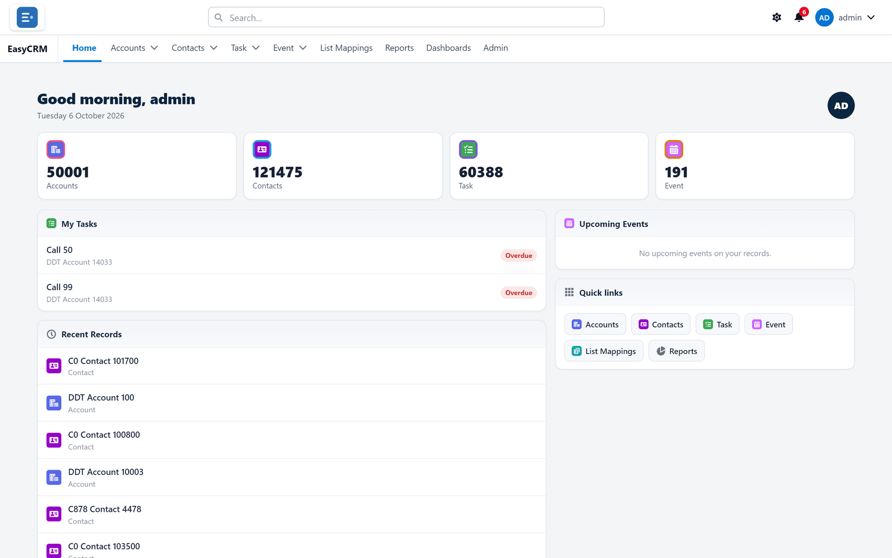Click the Upcoming Events calendar icon
The image size is (892, 558).
point(569,223)
